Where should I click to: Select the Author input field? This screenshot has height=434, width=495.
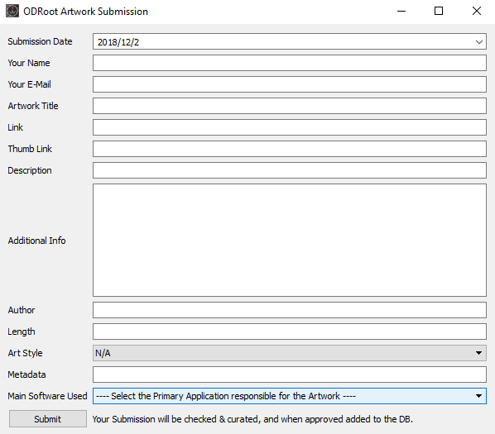290,310
